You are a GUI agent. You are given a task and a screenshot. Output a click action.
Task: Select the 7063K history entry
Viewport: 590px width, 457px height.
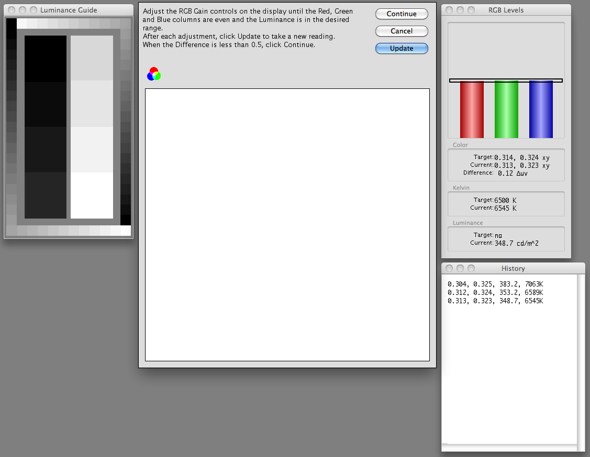(495, 283)
